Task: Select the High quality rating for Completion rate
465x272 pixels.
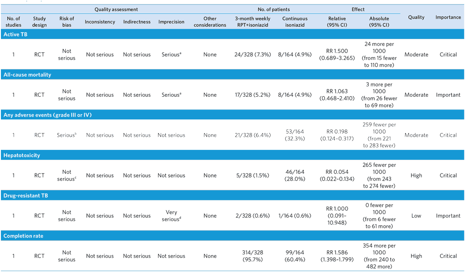Action: (416, 256)
